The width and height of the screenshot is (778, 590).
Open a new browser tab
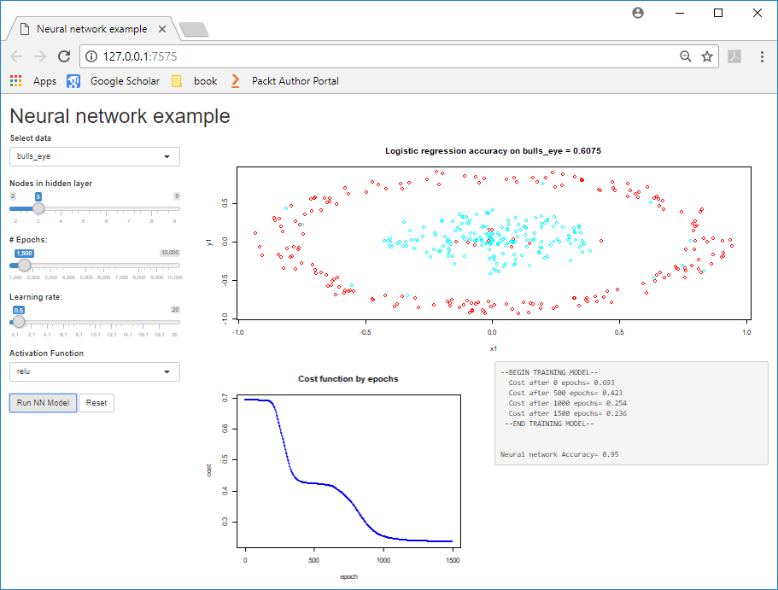pos(195,30)
